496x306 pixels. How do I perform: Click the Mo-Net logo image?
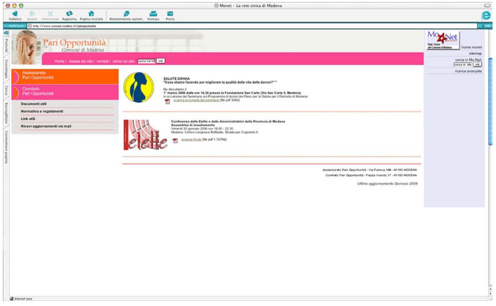(x=443, y=40)
